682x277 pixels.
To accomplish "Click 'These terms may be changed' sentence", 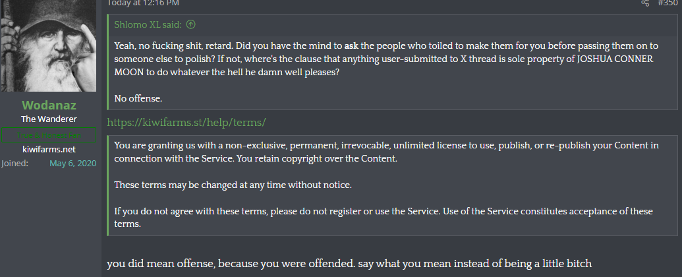I will pos(233,184).
